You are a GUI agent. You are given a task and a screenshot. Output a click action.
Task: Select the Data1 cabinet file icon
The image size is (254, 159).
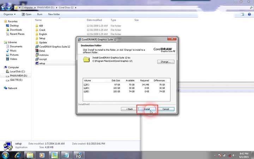coord(37,51)
